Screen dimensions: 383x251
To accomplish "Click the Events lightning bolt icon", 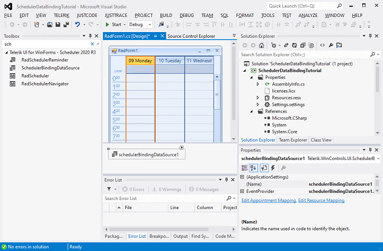I will pos(273,168).
